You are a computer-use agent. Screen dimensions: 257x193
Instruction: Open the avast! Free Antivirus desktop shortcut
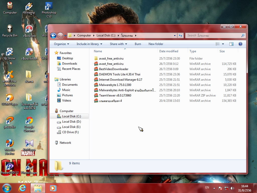coord(10,78)
